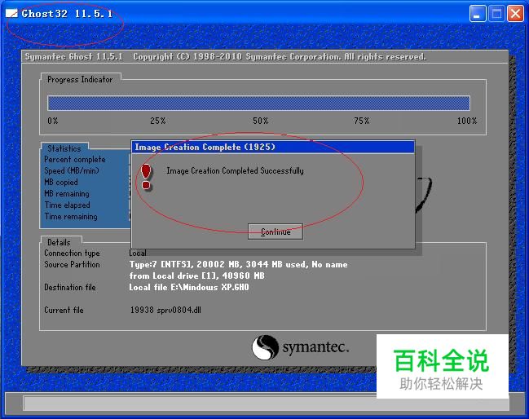Click the 'Progress Indicator' group label
The image size is (529, 419).
[80, 80]
